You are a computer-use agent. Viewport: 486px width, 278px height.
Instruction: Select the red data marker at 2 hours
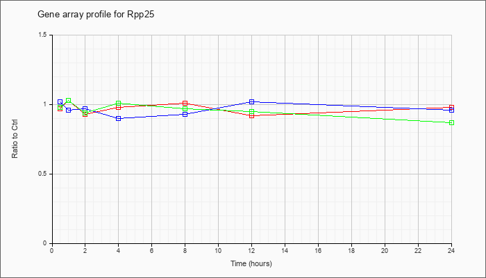pyautogui.click(x=85, y=114)
